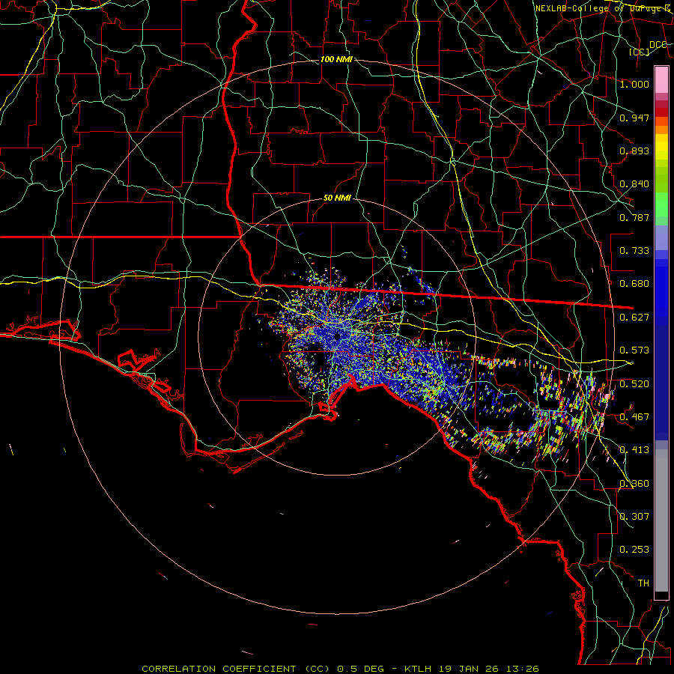Click the 0.413 color scale value

pos(634,449)
